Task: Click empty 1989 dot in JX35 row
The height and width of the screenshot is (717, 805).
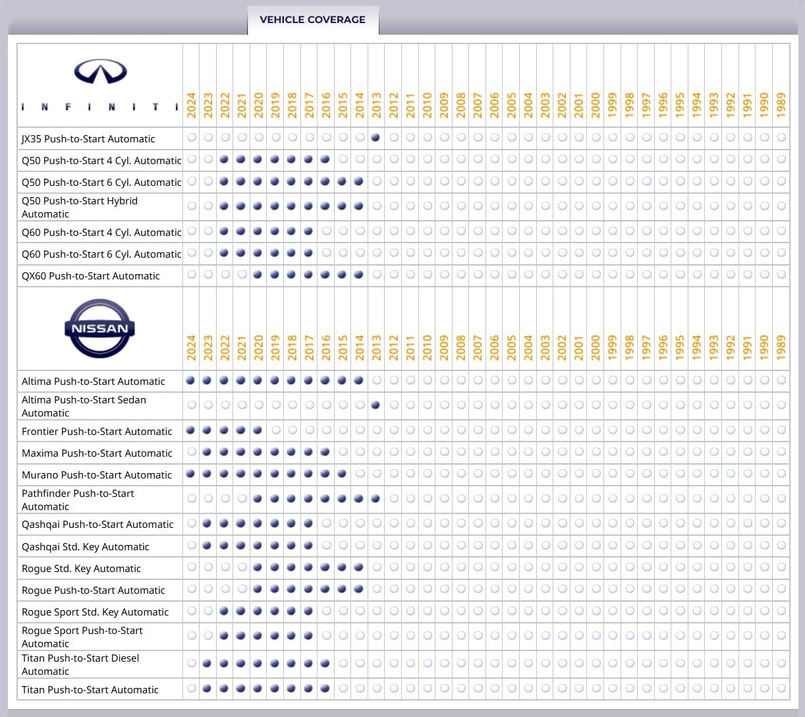Action: point(781,138)
